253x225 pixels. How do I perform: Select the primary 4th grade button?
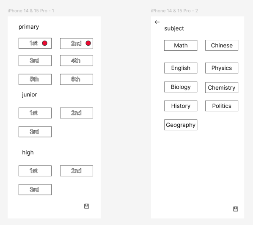click(x=77, y=60)
